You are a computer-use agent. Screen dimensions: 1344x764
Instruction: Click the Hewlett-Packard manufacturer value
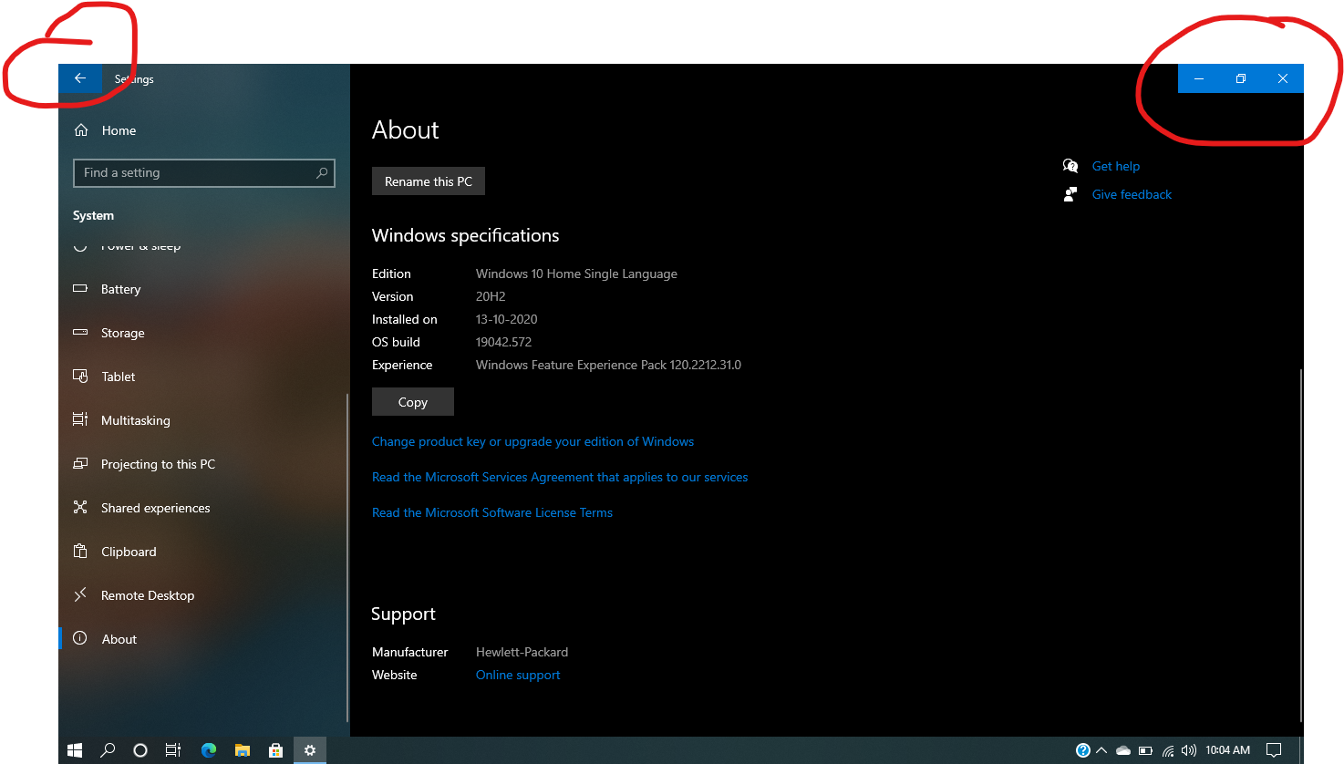click(x=522, y=652)
